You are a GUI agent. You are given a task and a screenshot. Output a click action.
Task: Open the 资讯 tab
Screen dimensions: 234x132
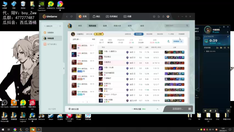pyautogui.click(x=80, y=26)
